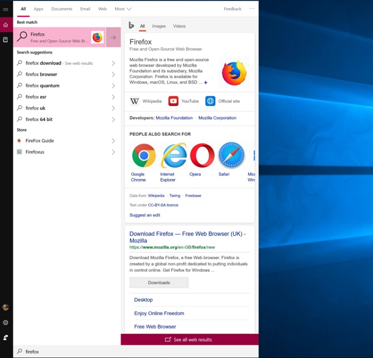
Task: Select firefox quantum suggestion text
Action: click(x=43, y=86)
